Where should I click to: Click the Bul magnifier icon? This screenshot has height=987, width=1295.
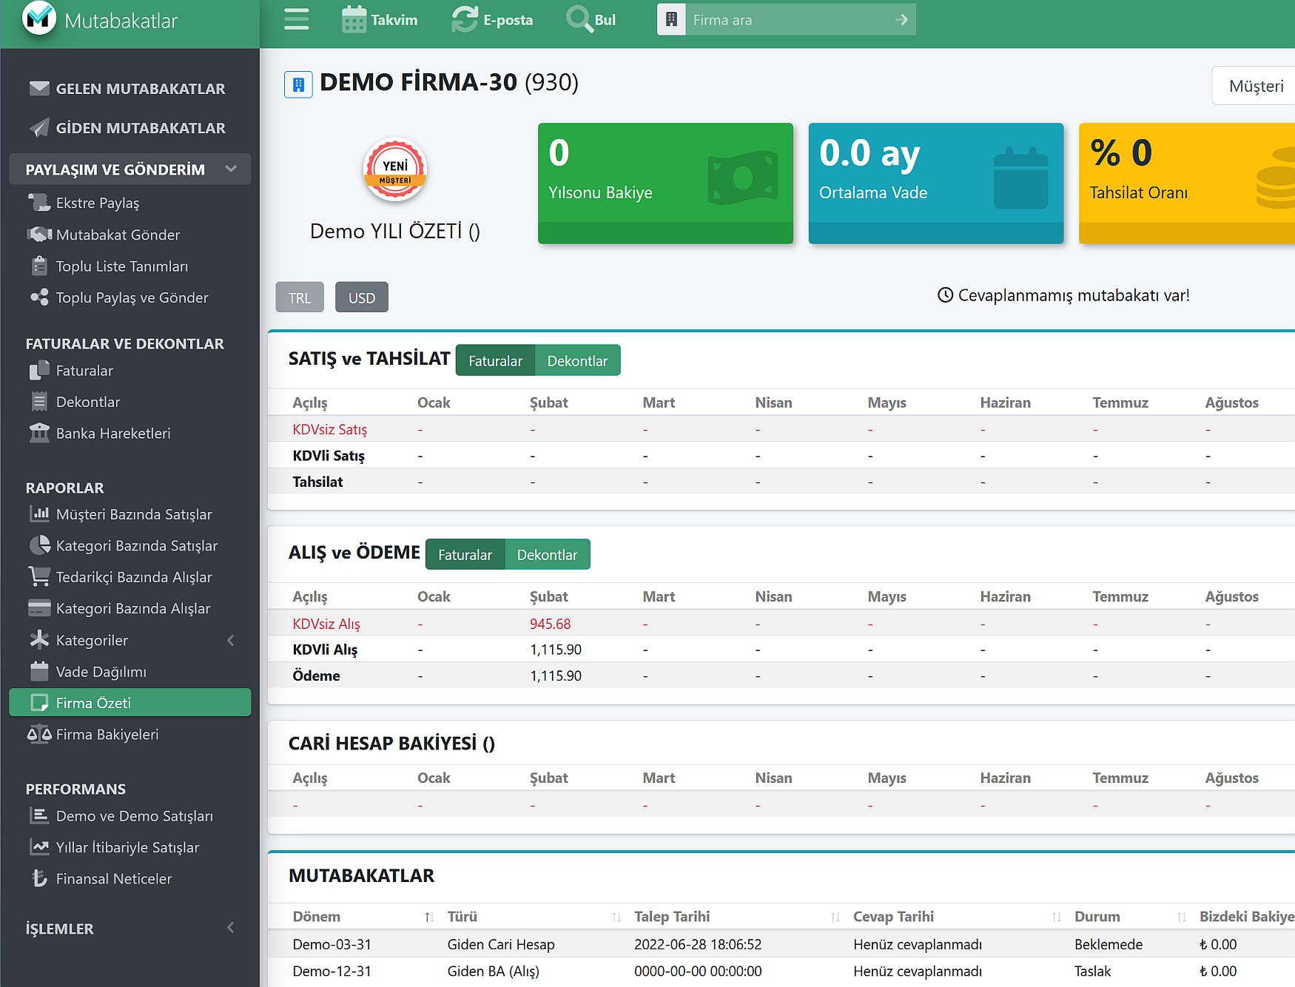point(578,19)
